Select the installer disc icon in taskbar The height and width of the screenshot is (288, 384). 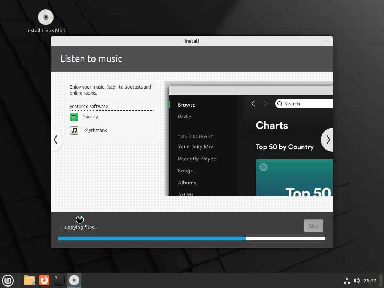click(x=74, y=280)
